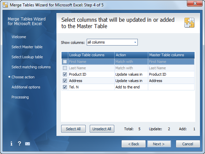This screenshot has width=205, height=154.
Task: Click the Master Table Product ID cell
Action: click(171, 74)
